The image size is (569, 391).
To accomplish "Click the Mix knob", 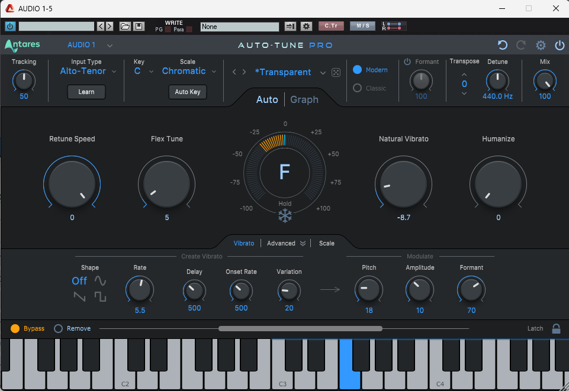I will tap(545, 80).
